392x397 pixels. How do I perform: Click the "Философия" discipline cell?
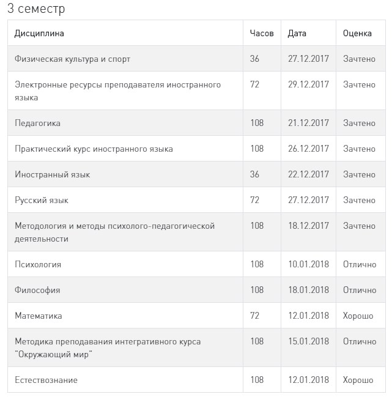tap(37, 290)
